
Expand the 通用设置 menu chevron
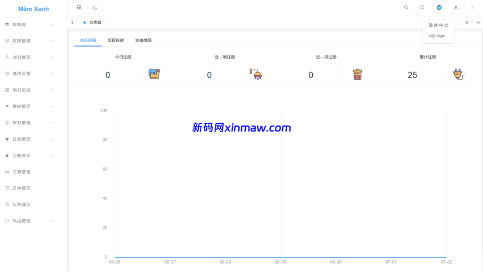pyautogui.click(x=51, y=73)
